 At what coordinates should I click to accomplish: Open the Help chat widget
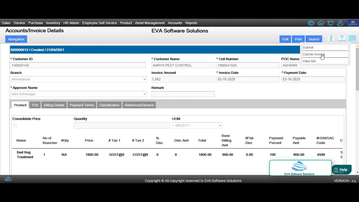[341, 169]
